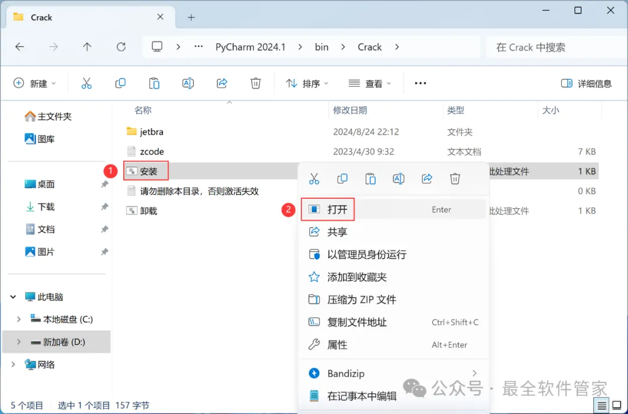628x414 pixels.
Task: Collapse the 此电脑 tree node
Action: [x=13, y=297]
